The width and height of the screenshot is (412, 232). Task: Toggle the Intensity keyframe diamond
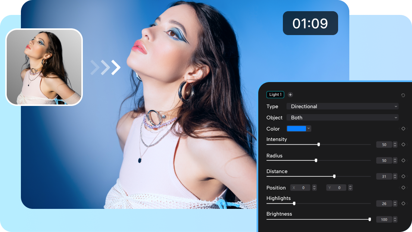click(x=403, y=144)
